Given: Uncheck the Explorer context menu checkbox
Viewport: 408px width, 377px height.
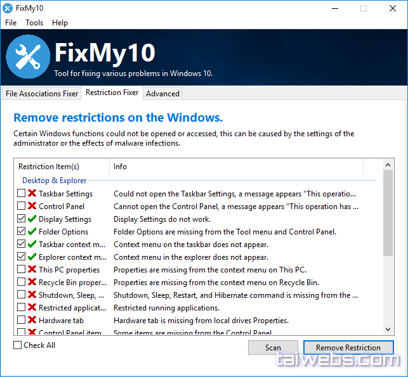Looking at the screenshot, I should click(x=22, y=257).
